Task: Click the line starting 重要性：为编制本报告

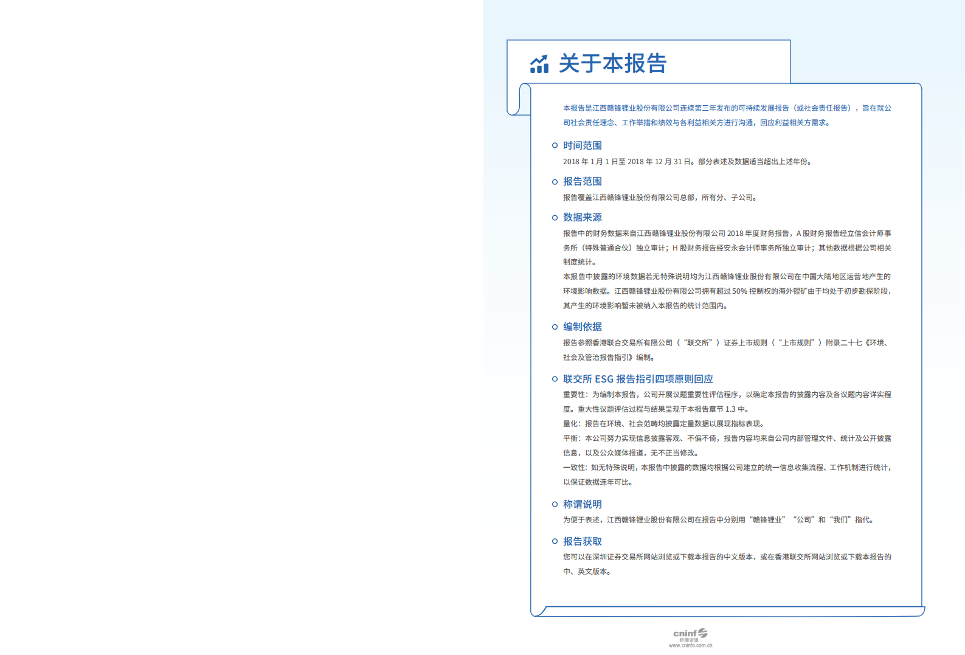Action: click(x=727, y=395)
